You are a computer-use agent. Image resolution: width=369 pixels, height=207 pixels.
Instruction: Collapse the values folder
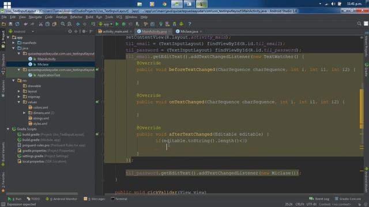[19, 102]
